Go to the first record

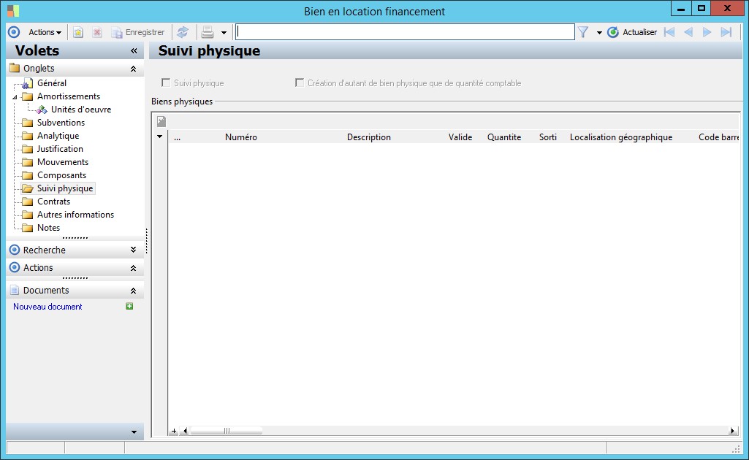click(669, 32)
